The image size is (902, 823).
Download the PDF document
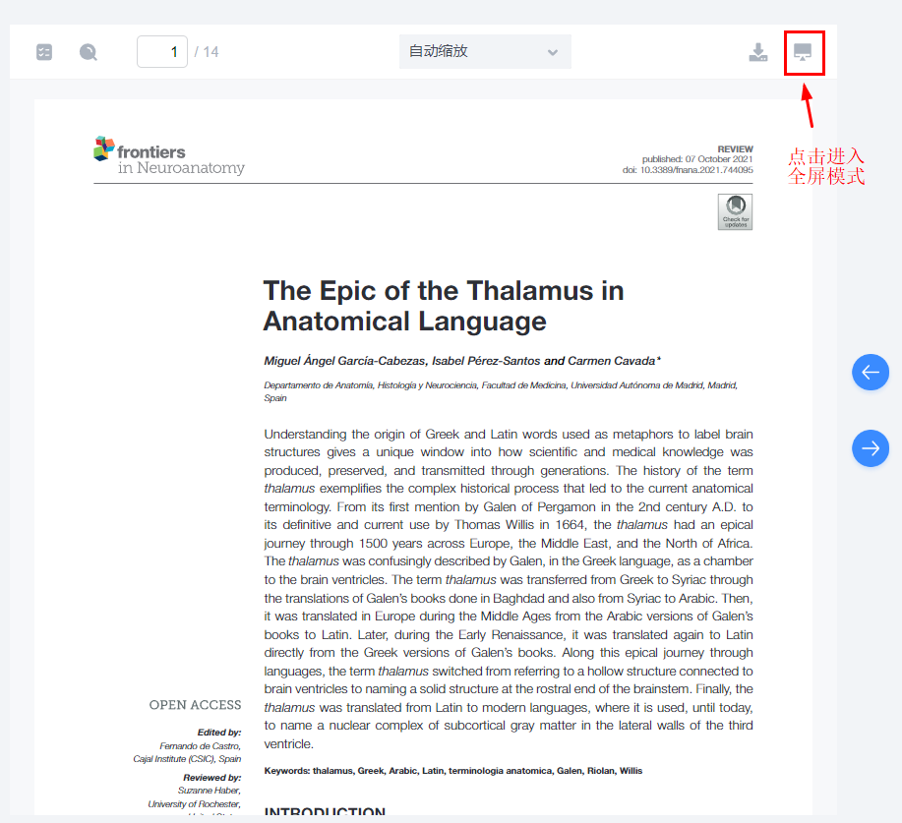coord(758,52)
